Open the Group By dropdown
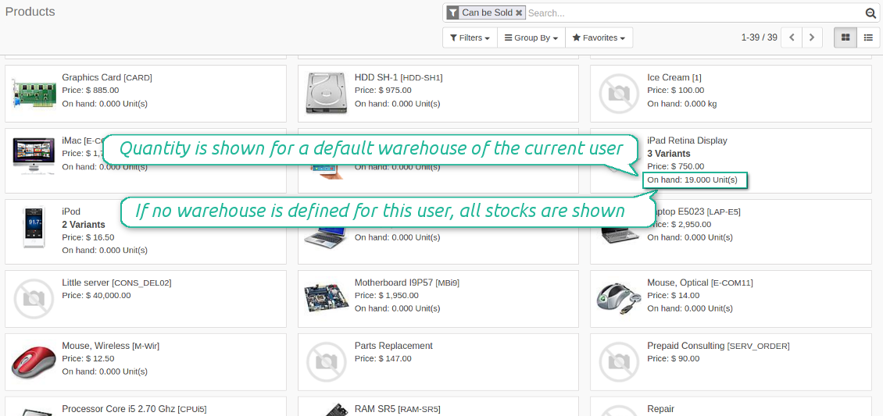This screenshot has height=416, width=883. 531,37
